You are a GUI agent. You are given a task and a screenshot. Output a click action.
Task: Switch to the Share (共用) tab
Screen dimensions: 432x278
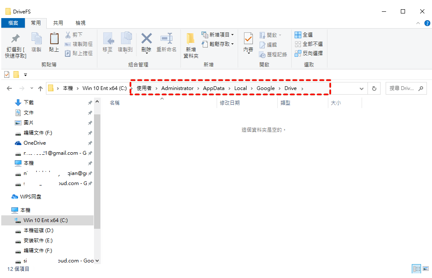coord(58,23)
